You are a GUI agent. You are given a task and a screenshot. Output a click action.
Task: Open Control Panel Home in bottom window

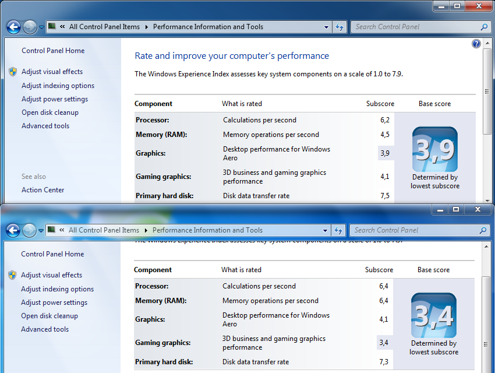(52, 254)
